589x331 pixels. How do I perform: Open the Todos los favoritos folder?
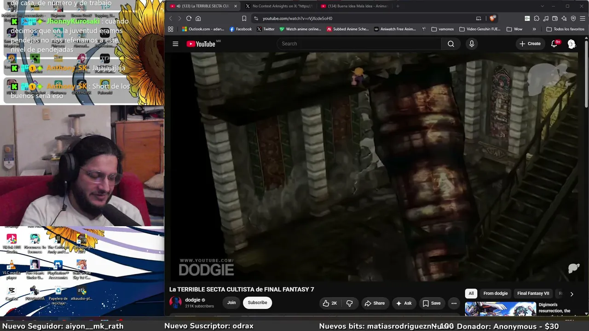coord(565,29)
